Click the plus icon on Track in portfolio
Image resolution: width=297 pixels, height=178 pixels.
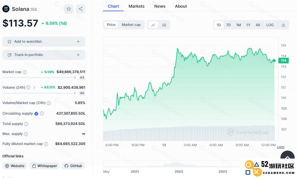click(78, 55)
